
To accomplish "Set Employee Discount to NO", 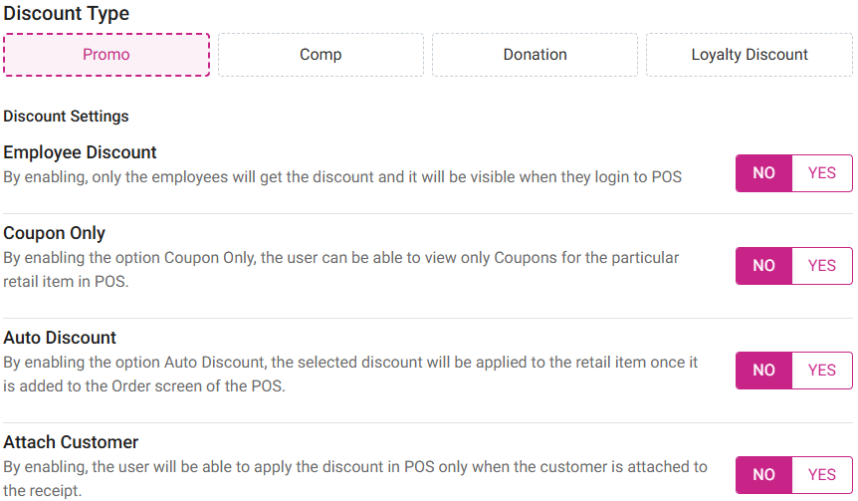I will [763, 173].
